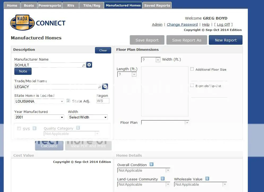The width and height of the screenshot is (264, 192).
Task: Open the Saved Reports tab
Action: [157, 6]
